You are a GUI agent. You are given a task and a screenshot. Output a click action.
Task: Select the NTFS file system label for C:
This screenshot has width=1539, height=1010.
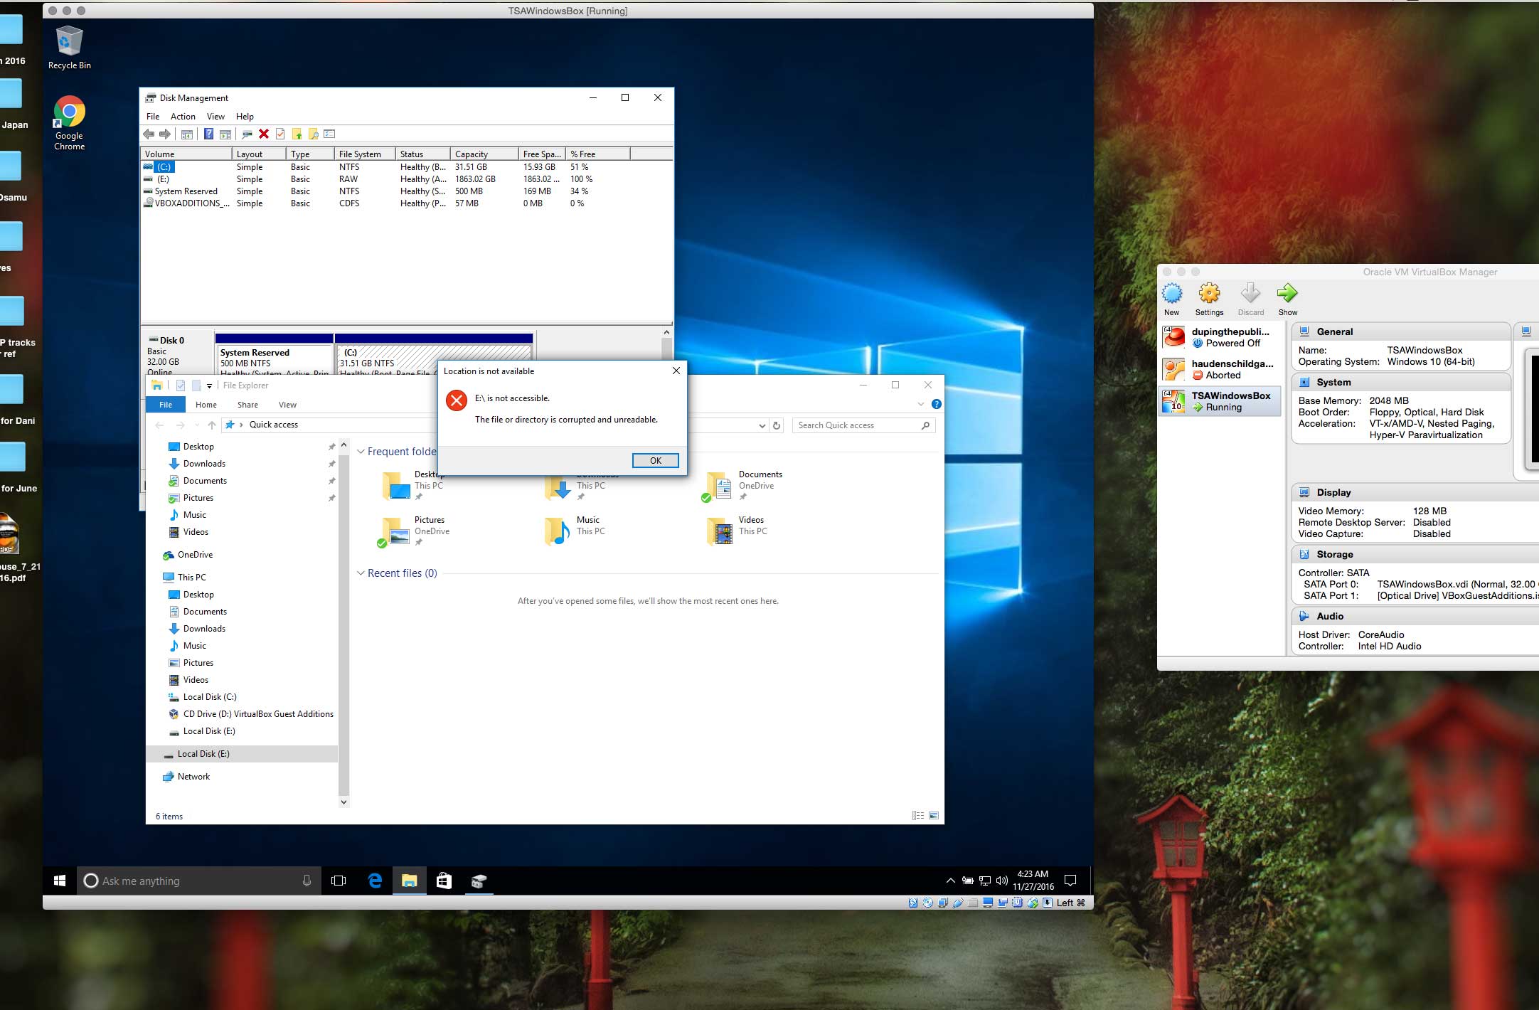(349, 168)
